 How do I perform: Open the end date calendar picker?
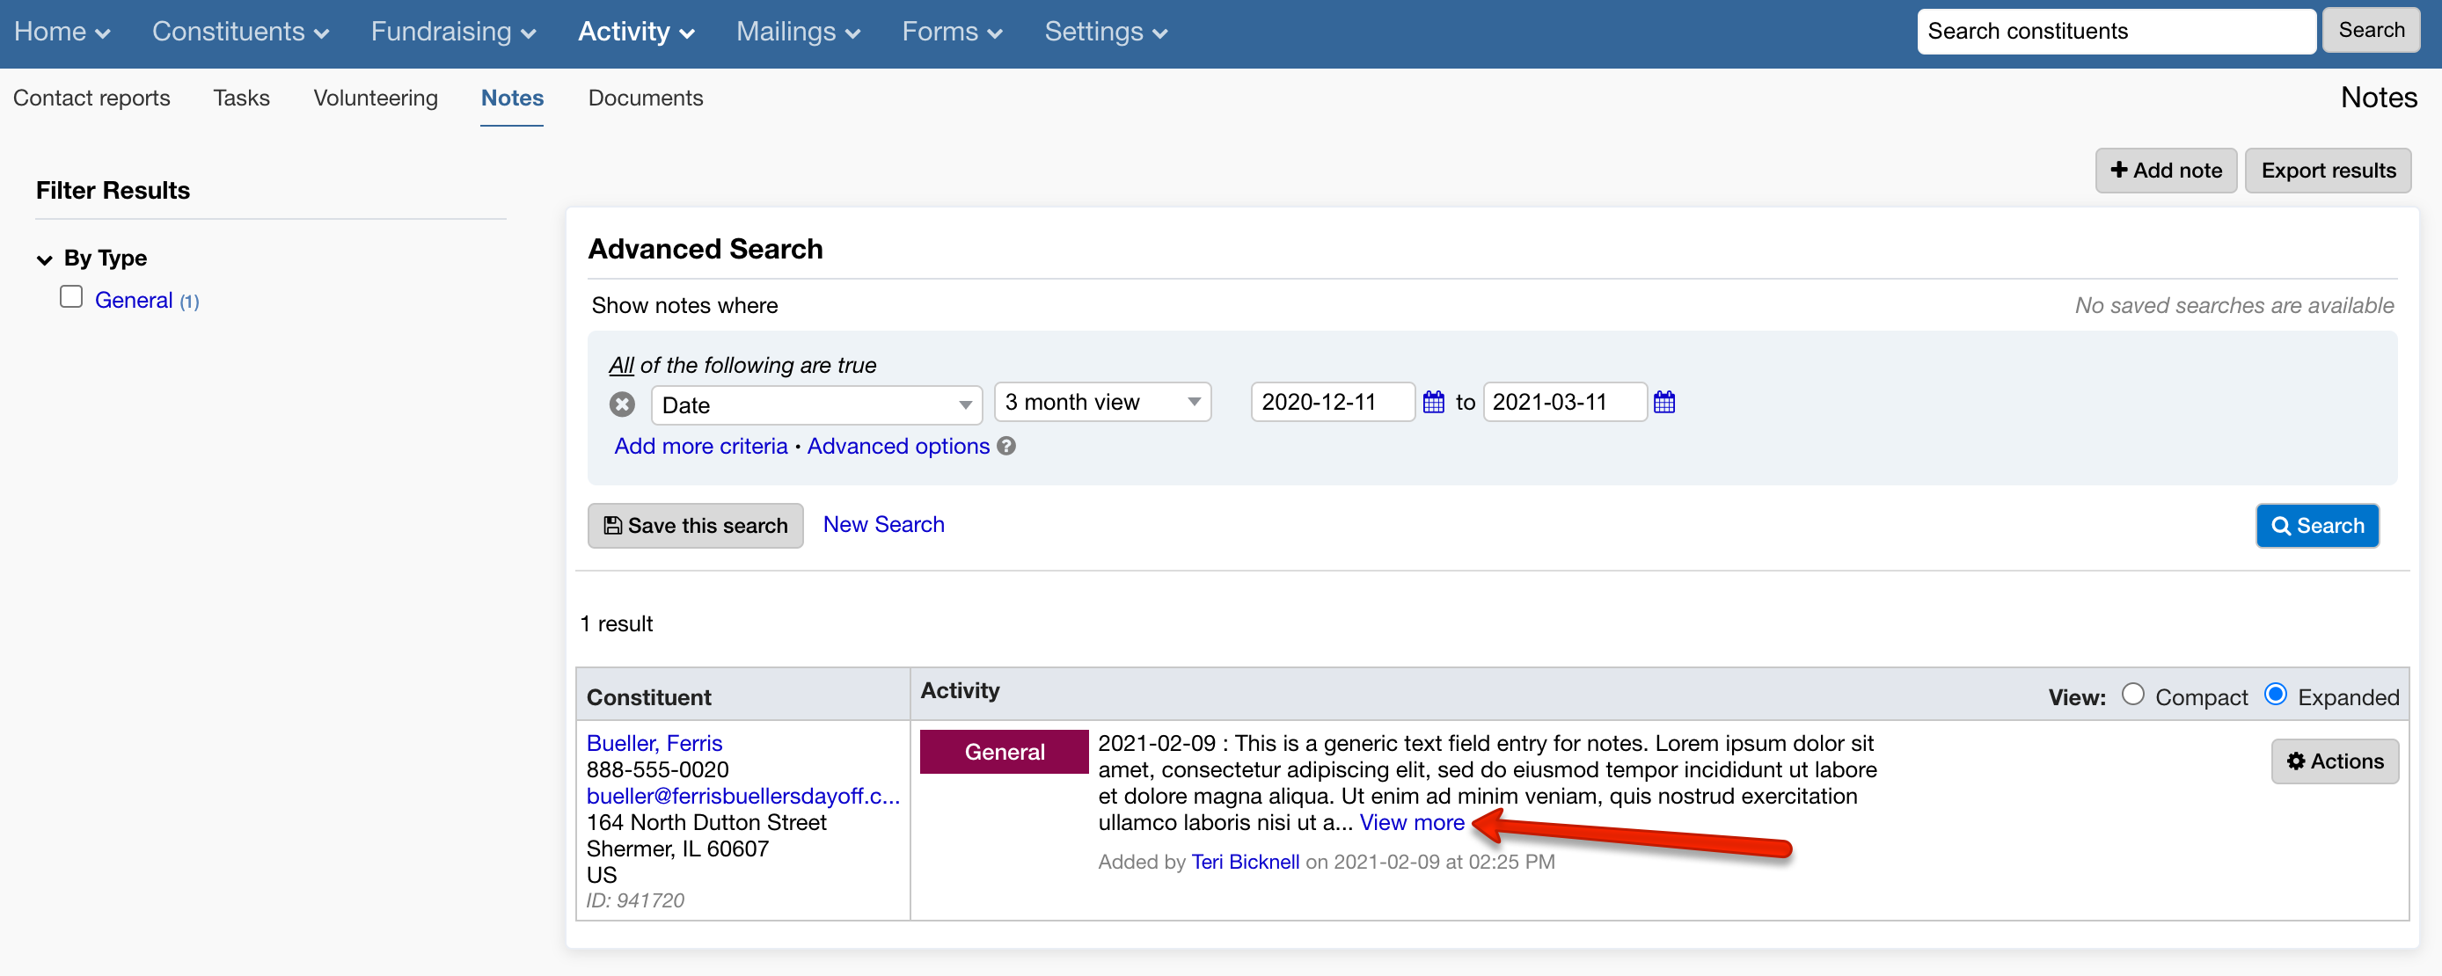click(1663, 403)
